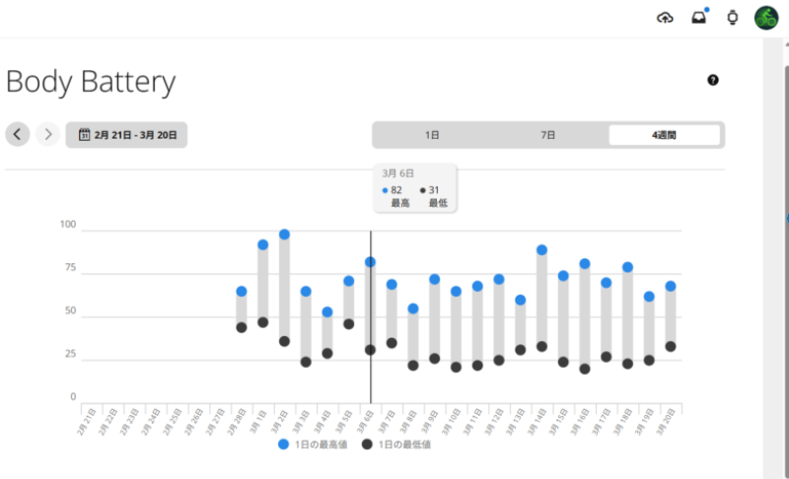Open the date picker for 2月 21日 - 3月 20日
Screen dimensions: 789x479
[126, 135]
